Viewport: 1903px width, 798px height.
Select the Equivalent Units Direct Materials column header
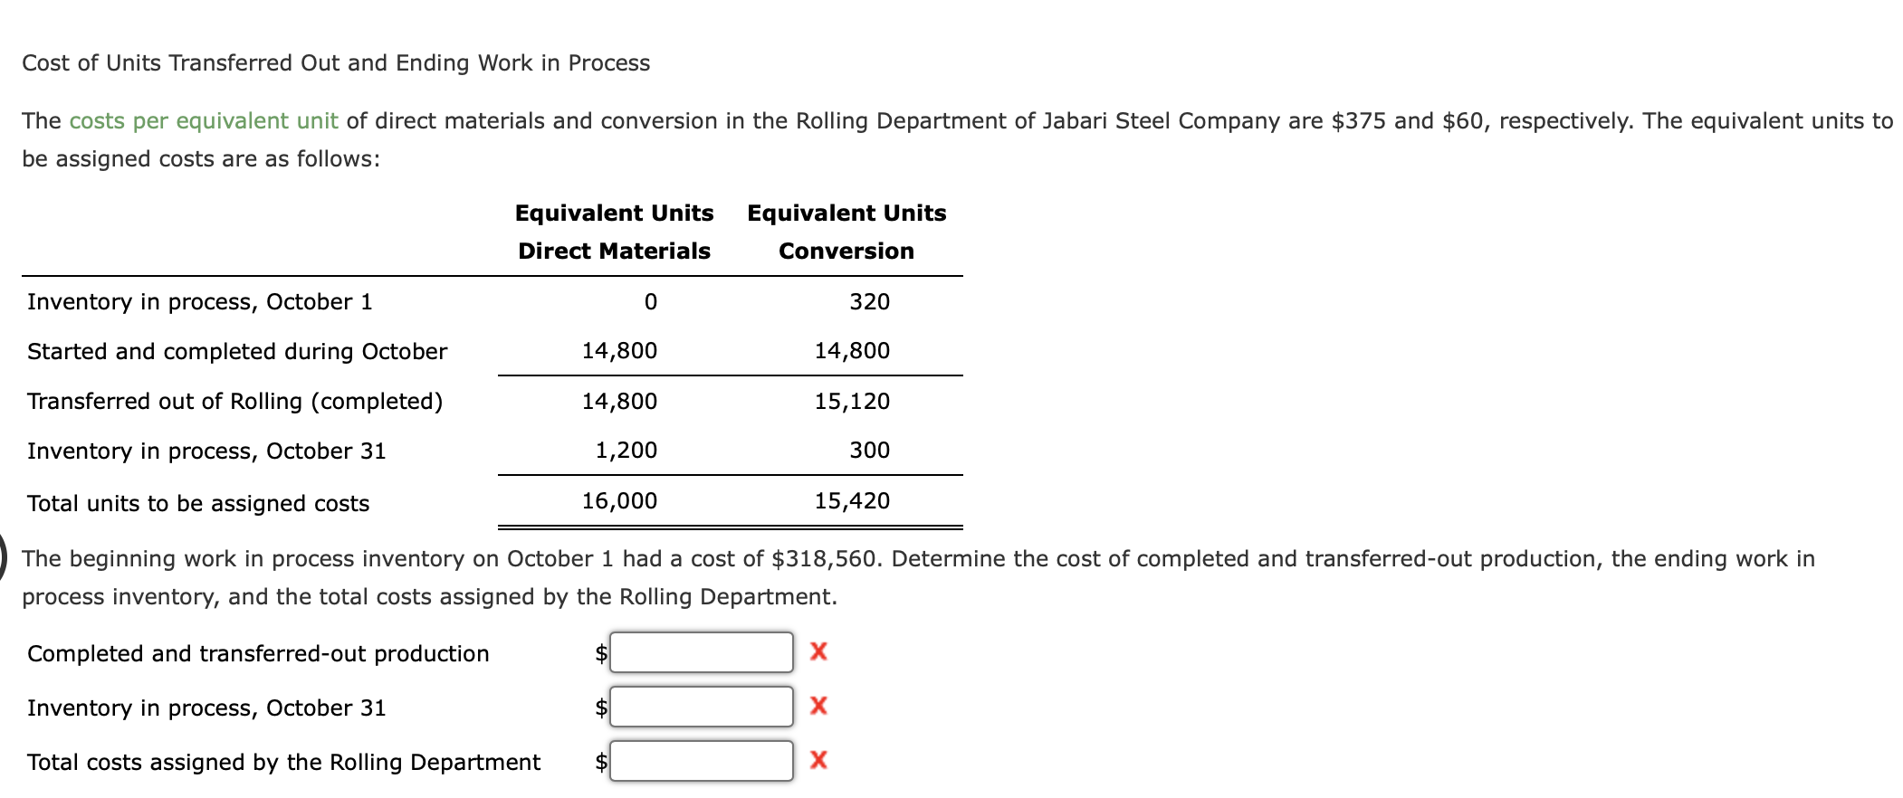(614, 232)
